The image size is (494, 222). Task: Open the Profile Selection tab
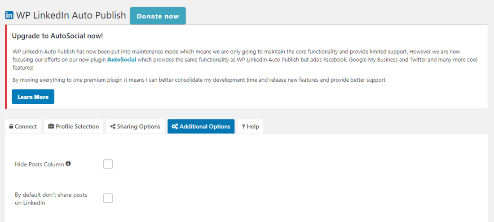[x=74, y=127]
